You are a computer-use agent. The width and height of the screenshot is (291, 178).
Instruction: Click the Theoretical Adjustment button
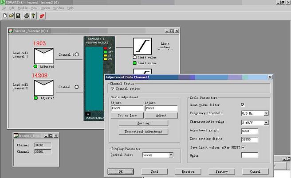143,132
